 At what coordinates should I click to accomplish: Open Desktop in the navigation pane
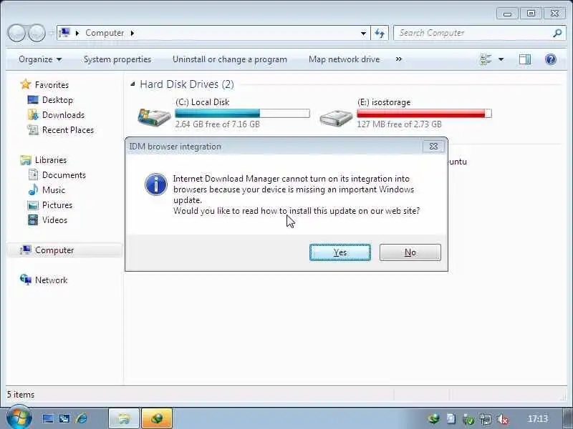click(57, 100)
